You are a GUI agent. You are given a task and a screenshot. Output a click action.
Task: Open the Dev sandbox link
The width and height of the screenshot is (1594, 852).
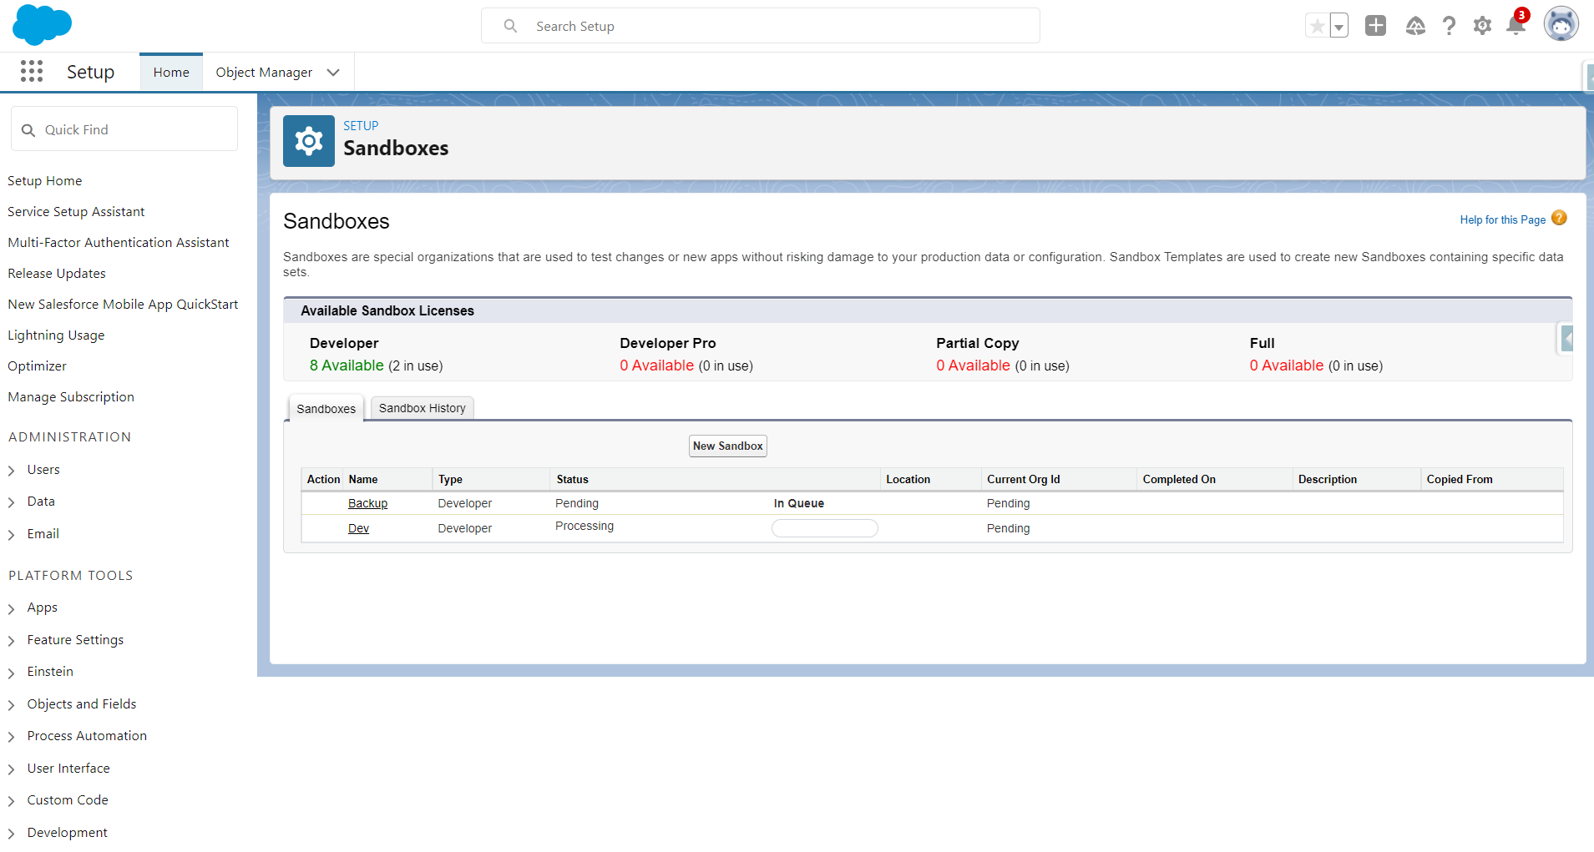click(358, 528)
